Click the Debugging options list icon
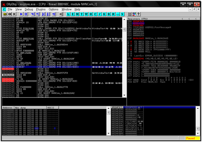Viewport: 202px width, 142px height. [x=130, y=14]
